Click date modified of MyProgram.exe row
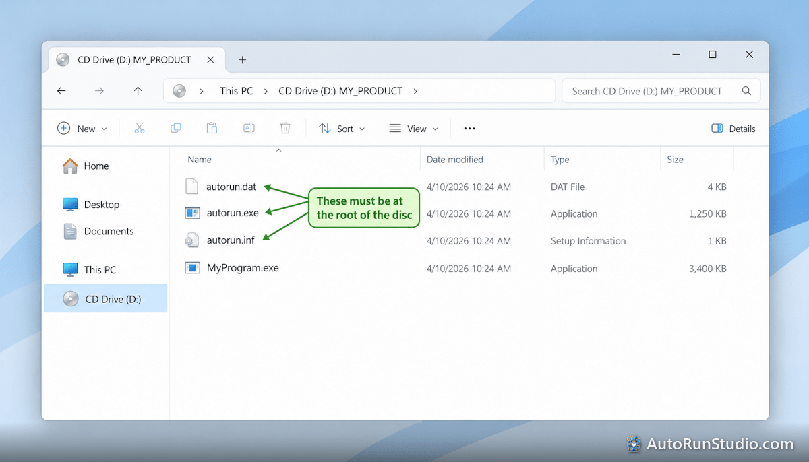The height and width of the screenshot is (462, 809). [x=469, y=268]
